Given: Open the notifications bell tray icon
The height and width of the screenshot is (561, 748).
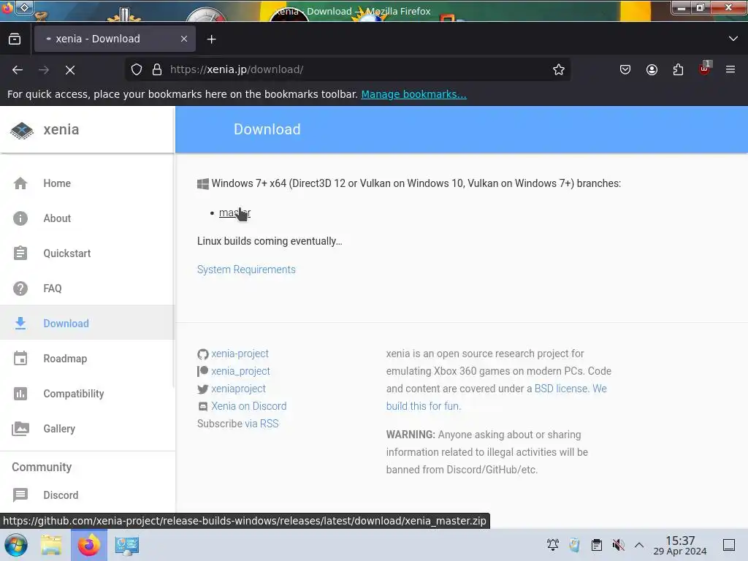Looking at the screenshot, I should [x=553, y=545].
